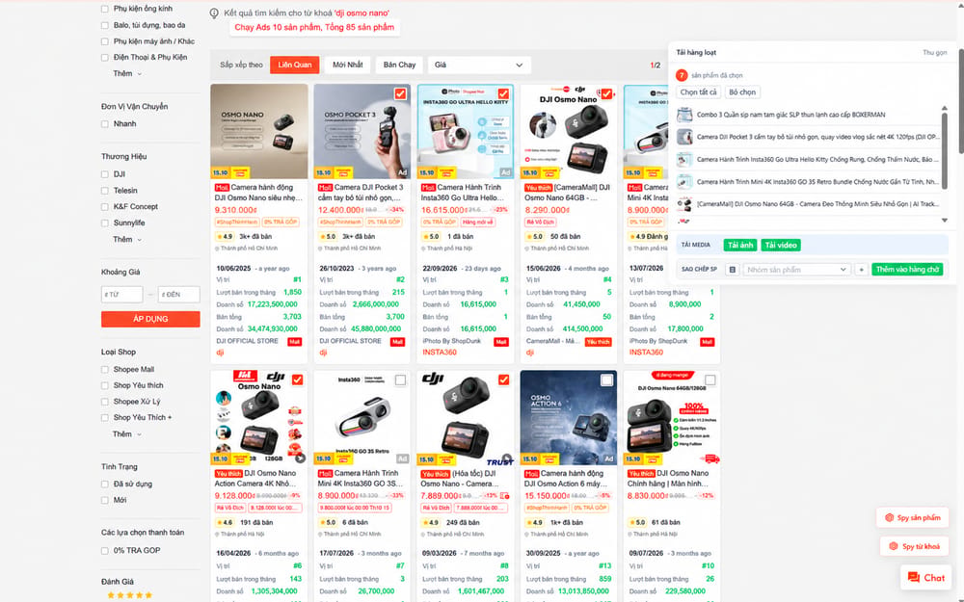Expand Thêm under Điện Thoại & Phụ Kiện

(127, 74)
